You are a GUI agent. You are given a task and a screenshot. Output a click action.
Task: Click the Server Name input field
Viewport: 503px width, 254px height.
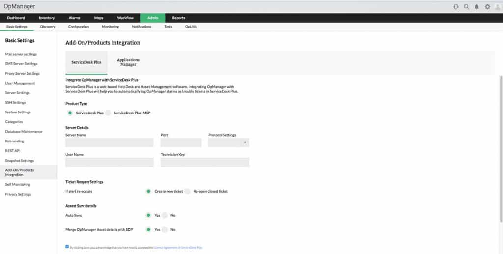110,142
